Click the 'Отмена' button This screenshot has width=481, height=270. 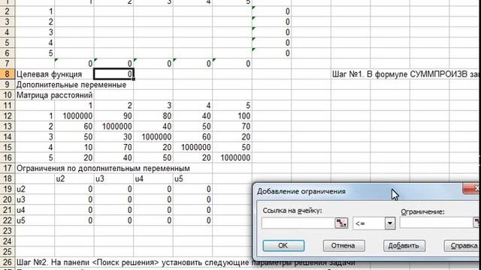[x=343, y=245]
